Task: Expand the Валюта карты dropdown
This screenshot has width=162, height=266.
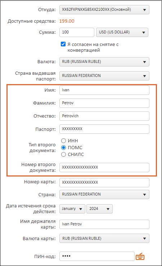Action: pyautogui.click(x=104, y=238)
